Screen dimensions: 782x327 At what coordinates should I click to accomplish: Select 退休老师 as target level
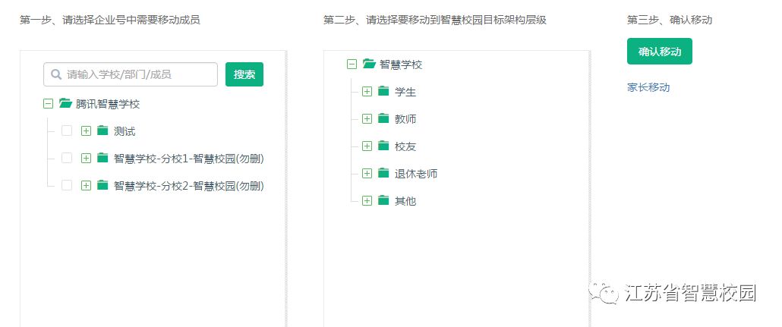tap(416, 174)
